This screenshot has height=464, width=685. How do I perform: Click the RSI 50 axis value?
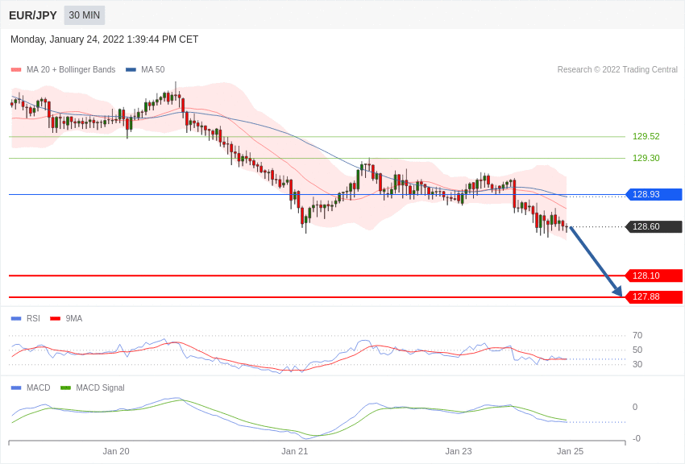(637, 350)
